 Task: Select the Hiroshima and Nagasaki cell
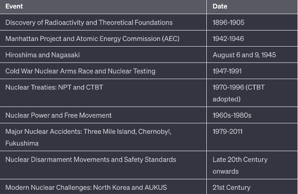pos(42,55)
